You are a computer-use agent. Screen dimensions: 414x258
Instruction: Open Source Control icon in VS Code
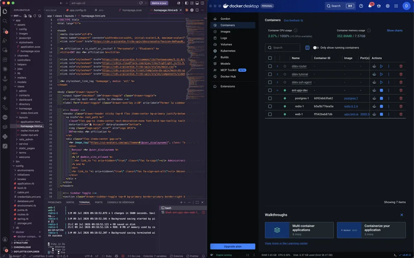click(x=5, y=31)
